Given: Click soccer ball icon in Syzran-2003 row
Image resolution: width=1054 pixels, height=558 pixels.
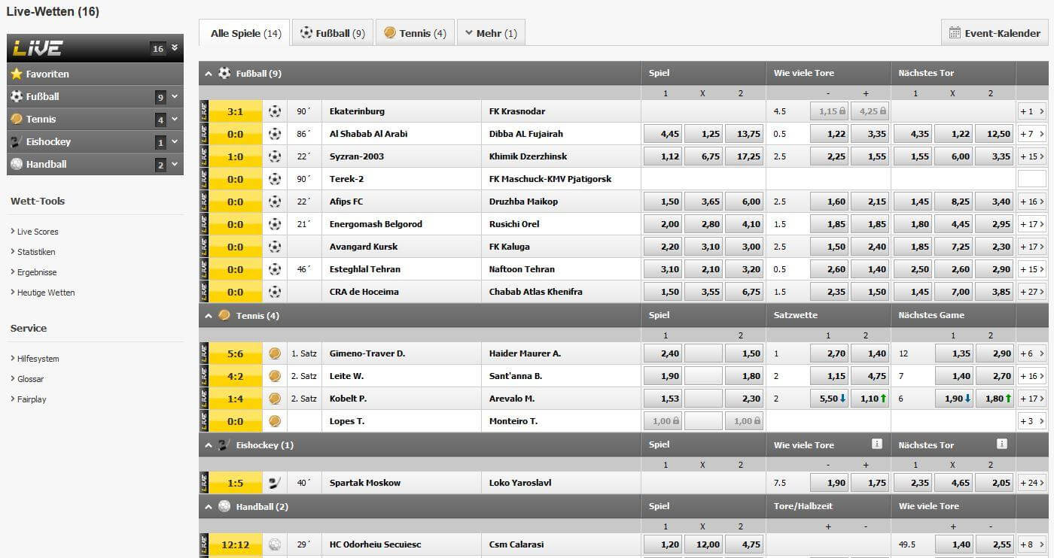Looking at the screenshot, I should click(275, 156).
